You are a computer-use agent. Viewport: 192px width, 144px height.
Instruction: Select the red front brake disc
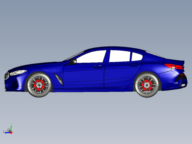(39, 85)
